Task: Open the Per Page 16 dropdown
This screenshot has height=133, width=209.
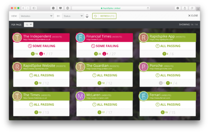Action: point(29,25)
